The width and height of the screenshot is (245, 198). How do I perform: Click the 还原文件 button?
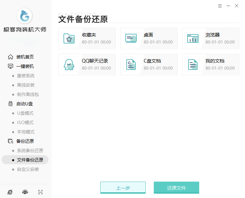(176, 188)
